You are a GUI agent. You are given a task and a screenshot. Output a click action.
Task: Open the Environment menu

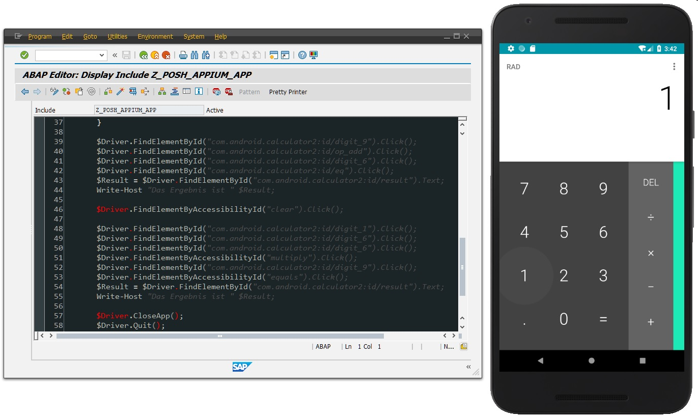pyautogui.click(x=155, y=37)
